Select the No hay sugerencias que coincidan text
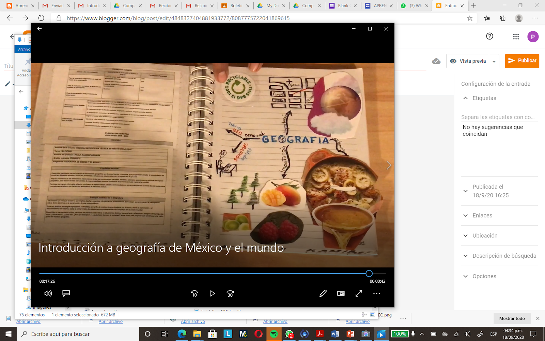This screenshot has height=341, width=545. [x=493, y=130]
